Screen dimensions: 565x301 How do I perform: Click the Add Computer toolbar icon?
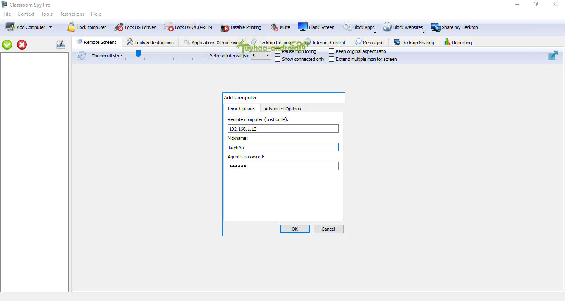[10, 27]
